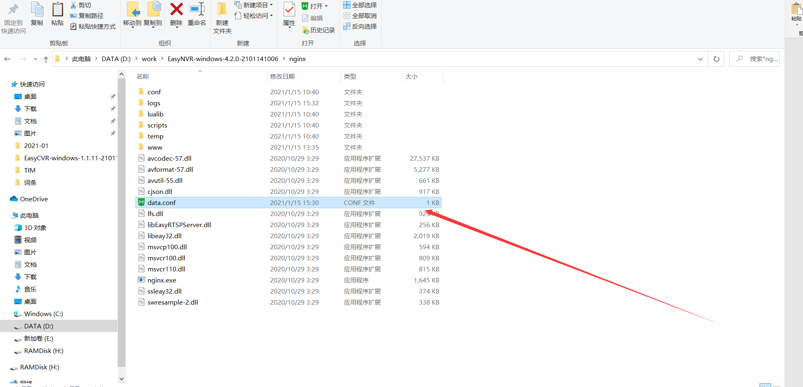Screen dimensions: 803x387
Task: Open TIM folder in sidebar
Action: 30,170
